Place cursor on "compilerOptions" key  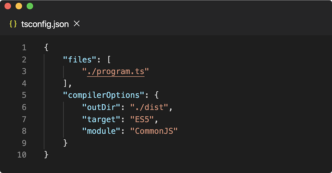[x=103, y=95]
